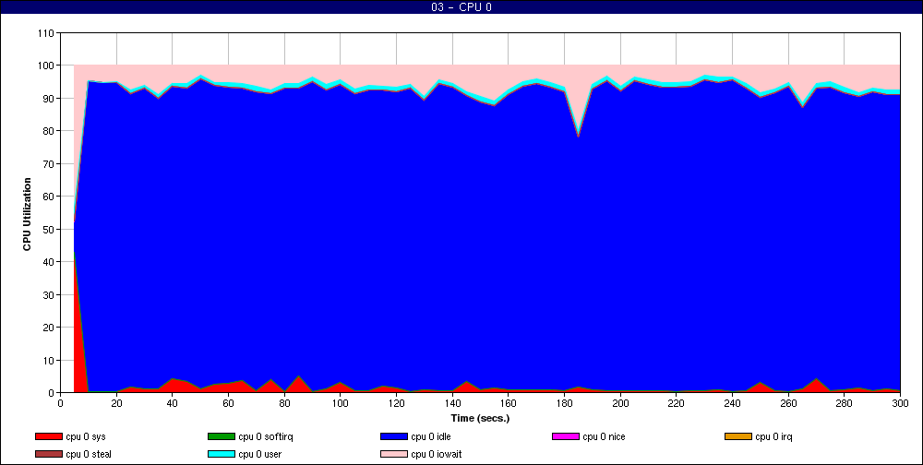Click the green cpu 0 softirq legend swatch
The width and height of the screenshot is (923, 465).
click(x=221, y=436)
